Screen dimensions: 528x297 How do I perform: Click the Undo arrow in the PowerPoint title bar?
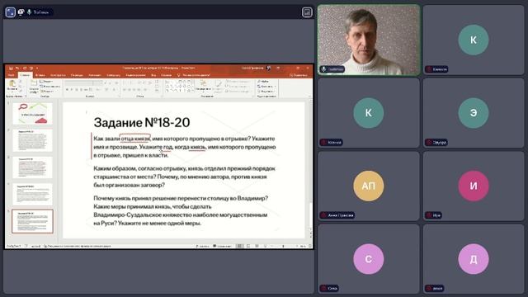click(x=17, y=68)
